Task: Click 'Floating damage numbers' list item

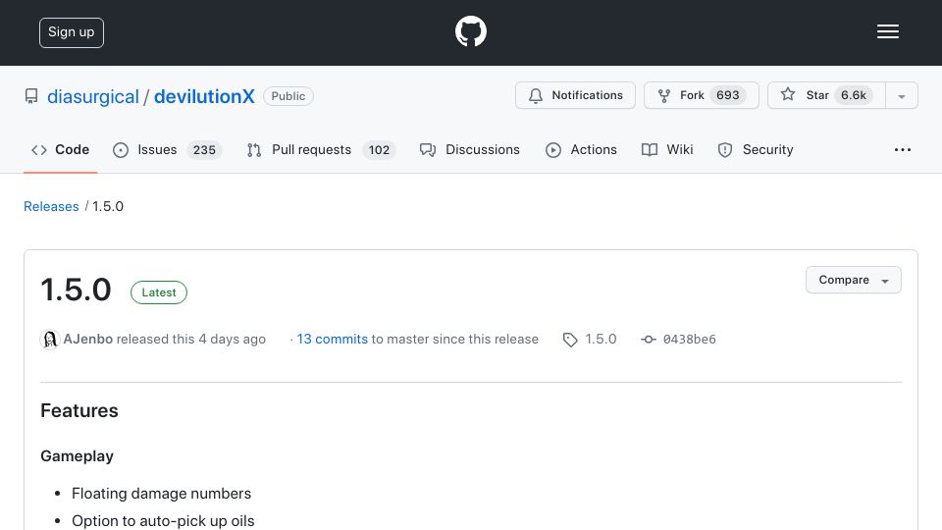Action: (x=162, y=494)
